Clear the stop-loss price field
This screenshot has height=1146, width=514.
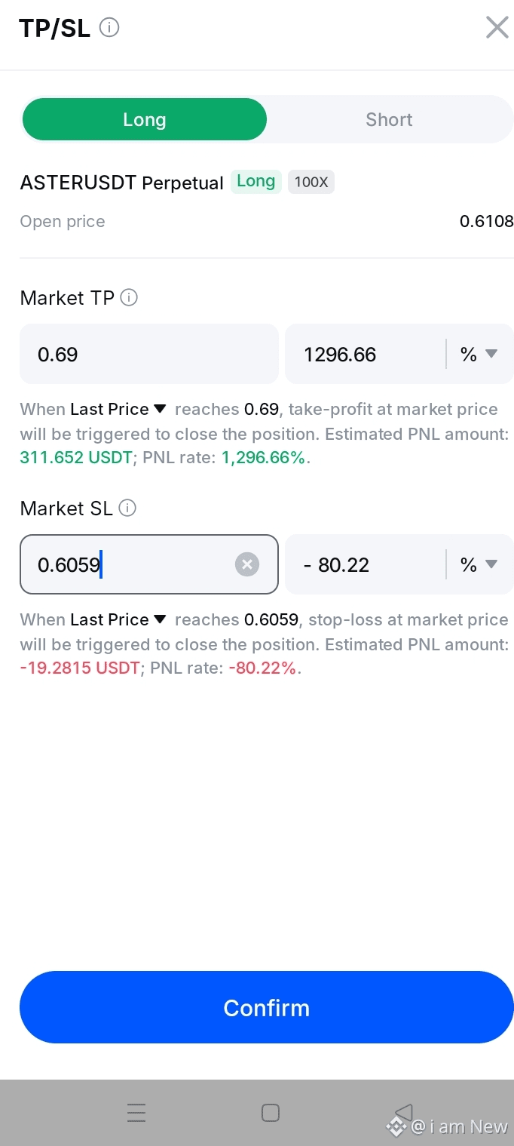(x=246, y=564)
